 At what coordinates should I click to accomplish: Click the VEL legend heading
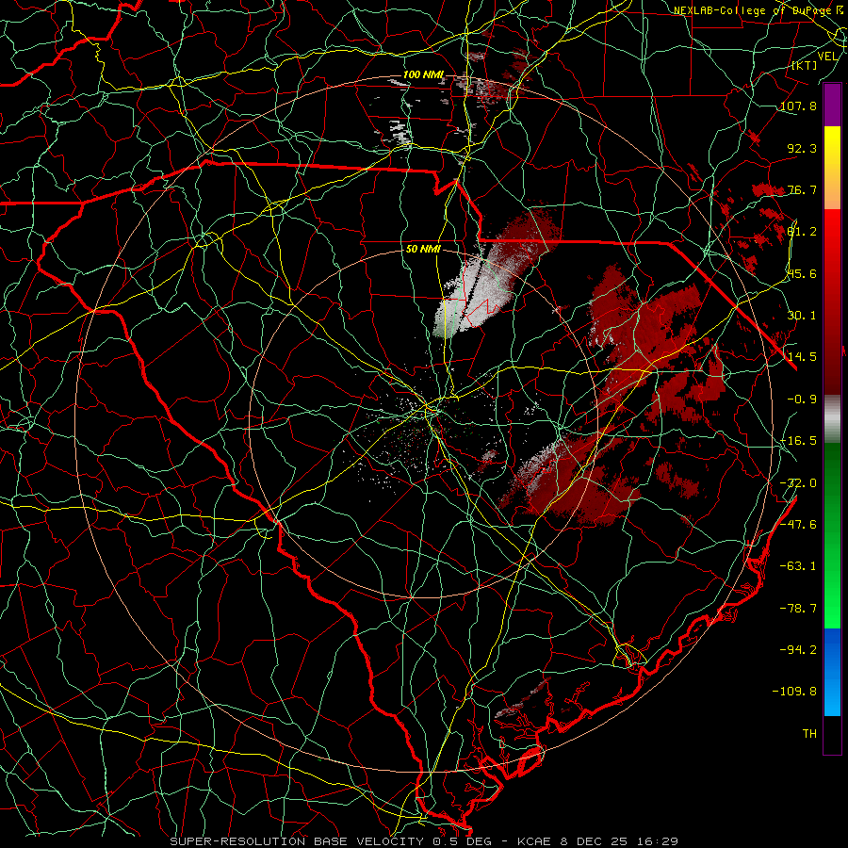pyautogui.click(x=828, y=57)
